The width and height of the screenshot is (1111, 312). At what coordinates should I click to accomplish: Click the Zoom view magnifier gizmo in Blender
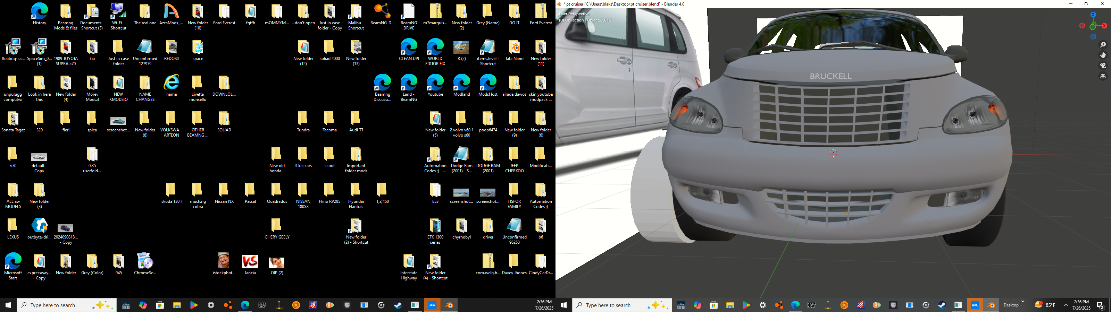click(1103, 45)
